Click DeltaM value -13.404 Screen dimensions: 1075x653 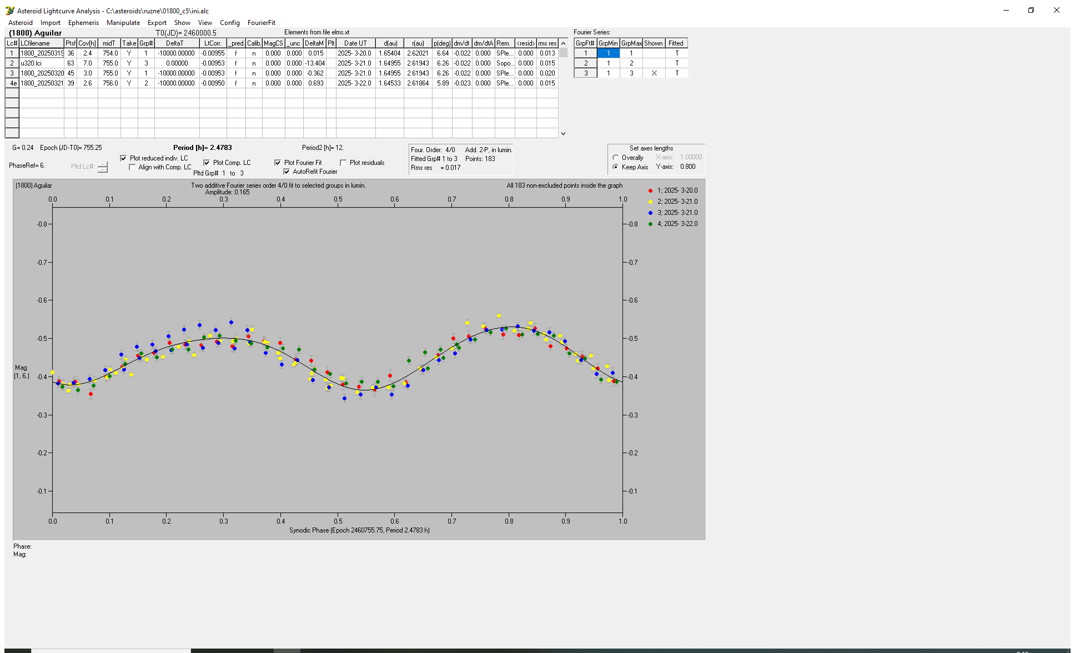click(x=314, y=63)
